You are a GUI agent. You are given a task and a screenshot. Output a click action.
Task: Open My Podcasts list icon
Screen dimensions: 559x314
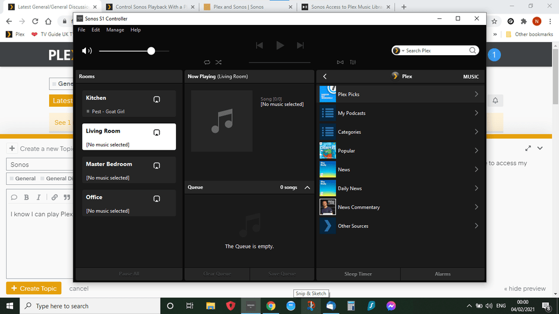[x=328, y=113]
